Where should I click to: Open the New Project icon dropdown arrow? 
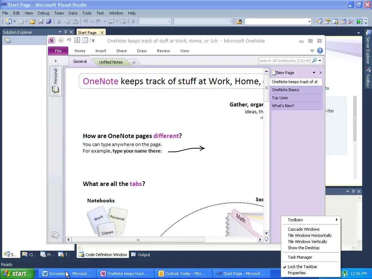point(15,21)
